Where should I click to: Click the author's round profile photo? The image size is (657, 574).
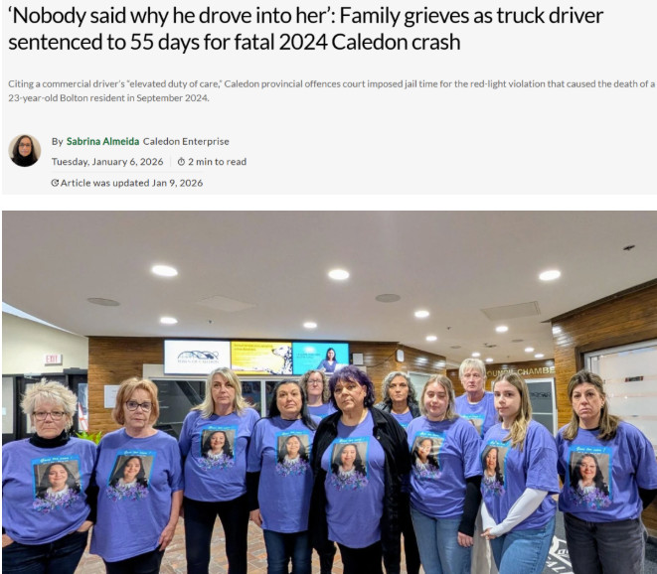coord(24,151)
